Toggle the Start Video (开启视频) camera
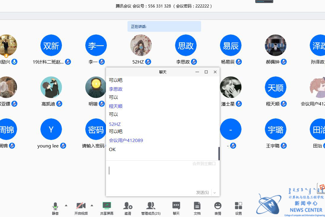This screenshot has height=217, width=325. pyautogui.click(x=81, y=206)
